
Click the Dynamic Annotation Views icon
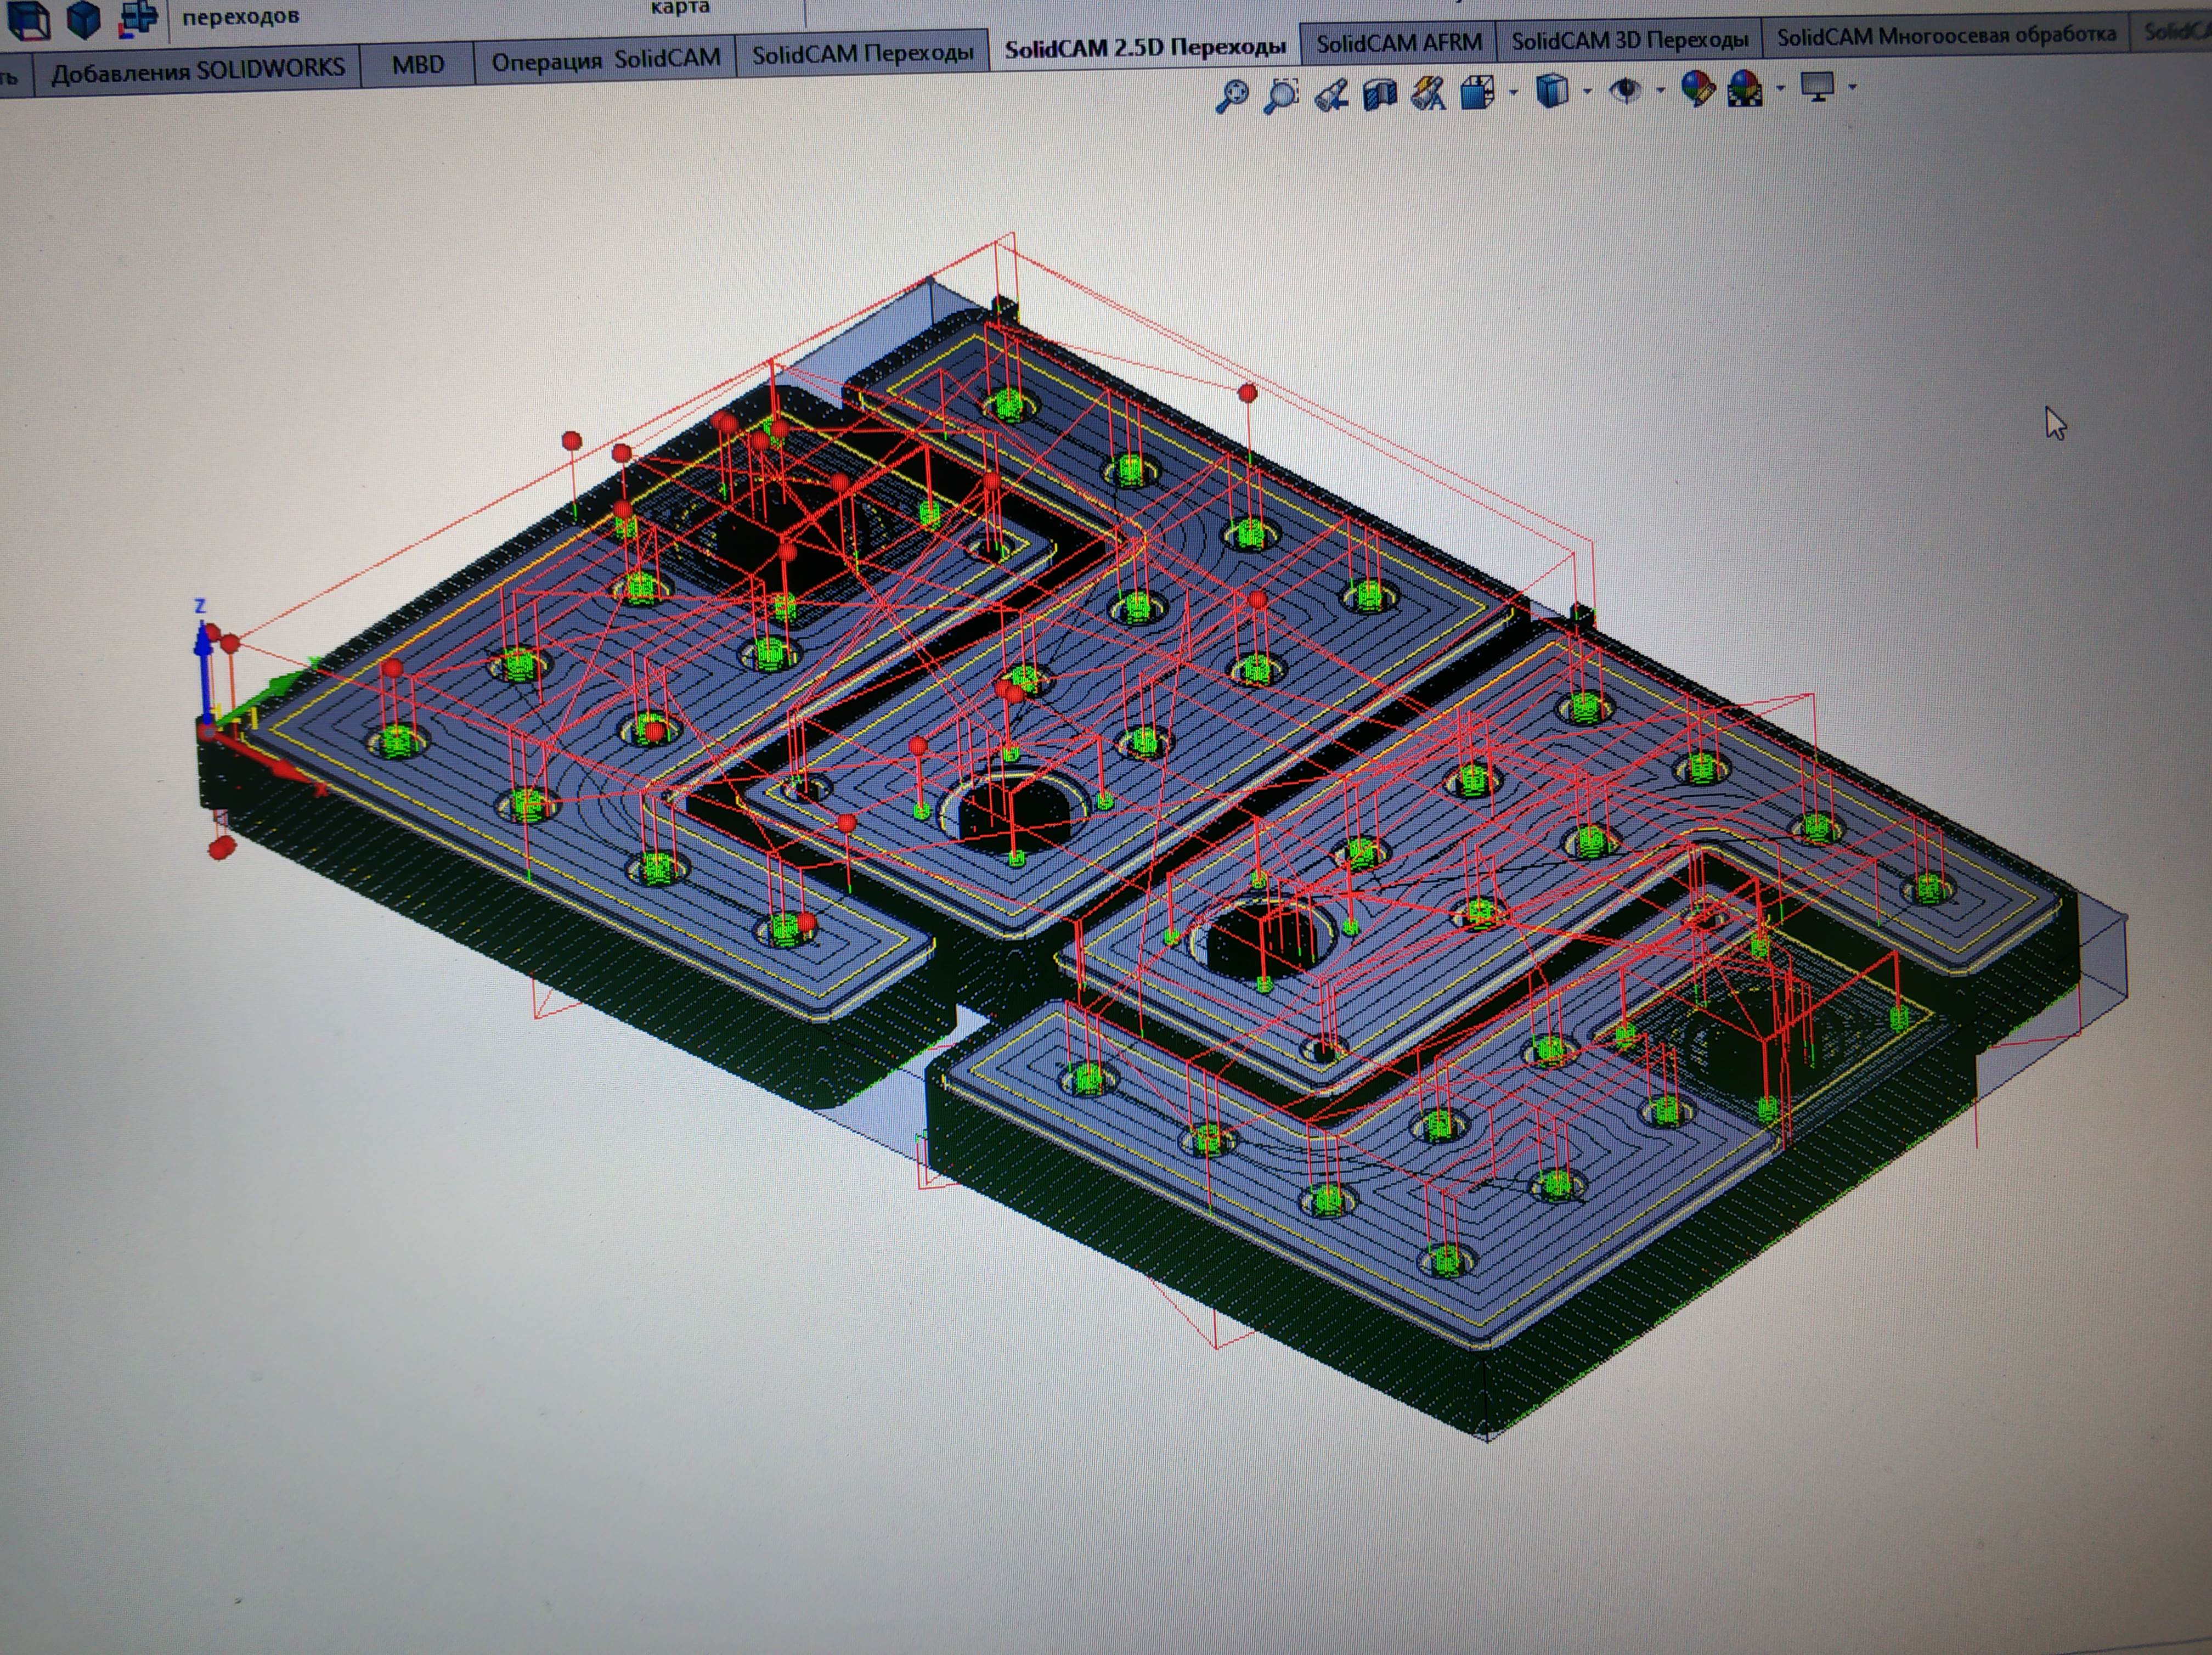tap(1428, 93)
